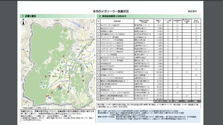The width and height of the screenshot is (223, 125).
Task: Select the row 4 メガソーラー operator name
Action: (113, 34)
